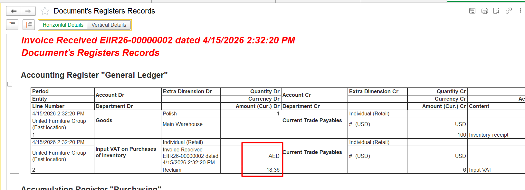Select the Horizontal Details view
525x190 pixels.
point(63,25)
